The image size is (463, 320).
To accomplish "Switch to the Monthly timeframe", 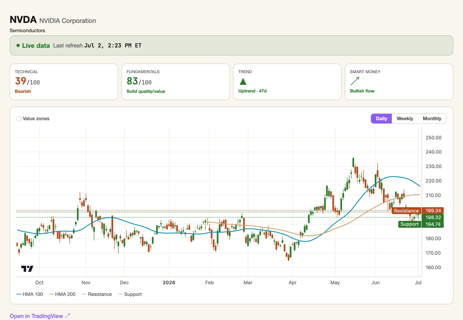I will [x=432, y=119].
